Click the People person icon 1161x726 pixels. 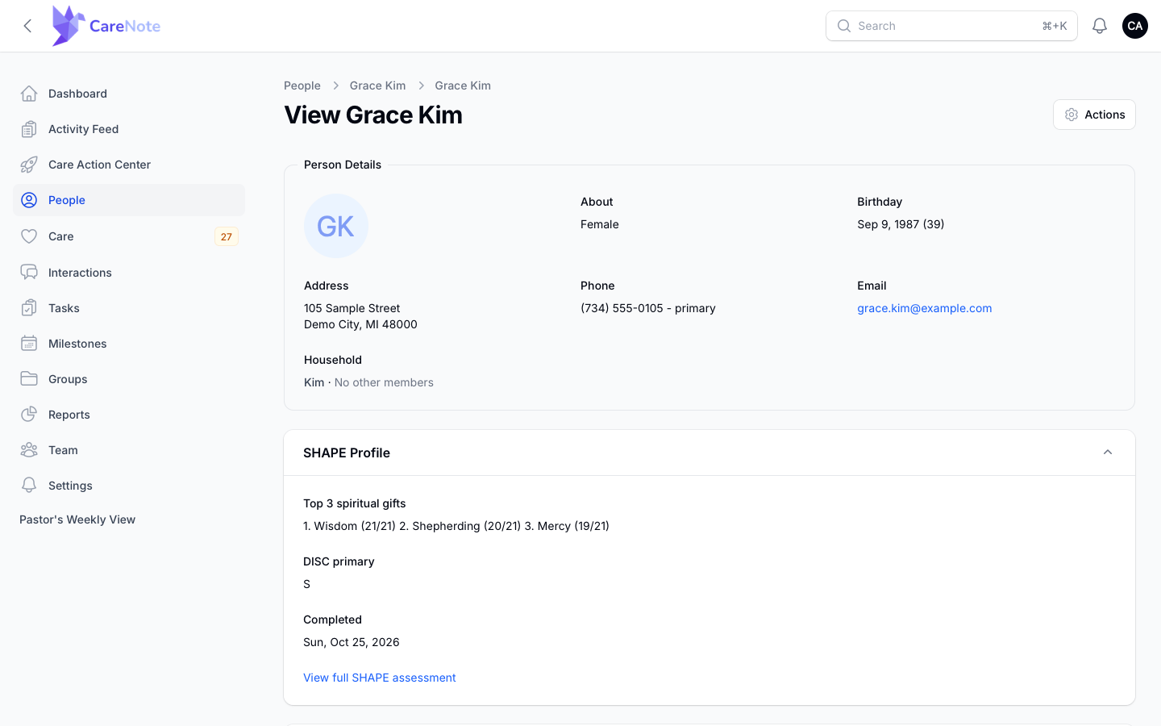click(29, 200)
